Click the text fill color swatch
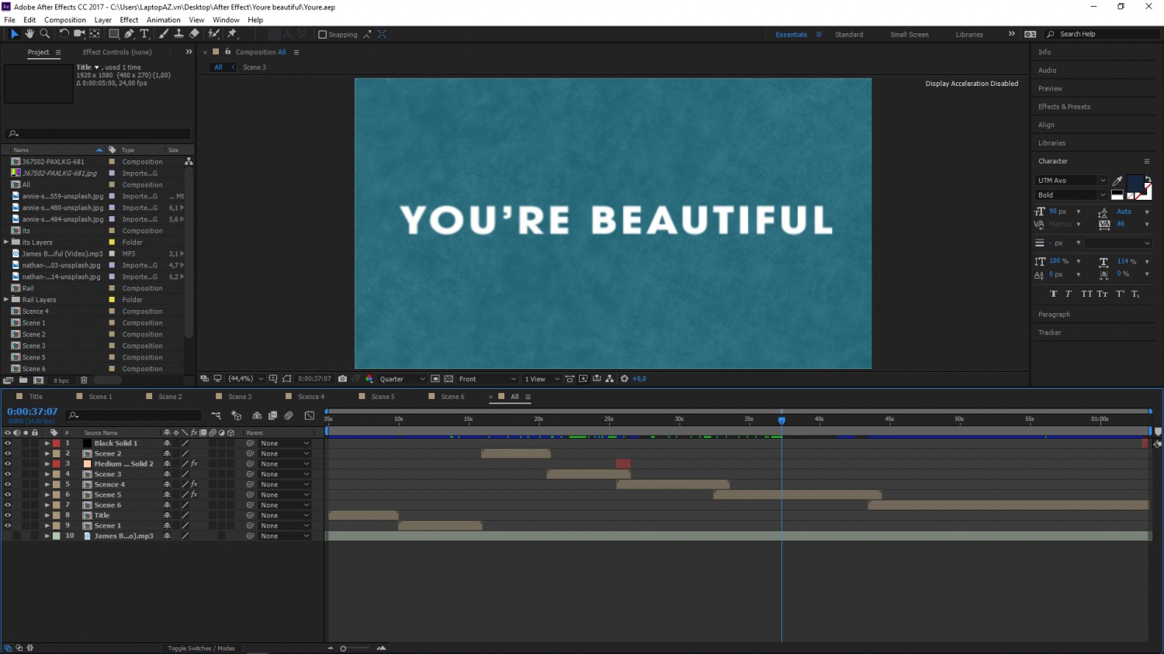Screen dimensions: 1164x654 tap(1135, 183)
